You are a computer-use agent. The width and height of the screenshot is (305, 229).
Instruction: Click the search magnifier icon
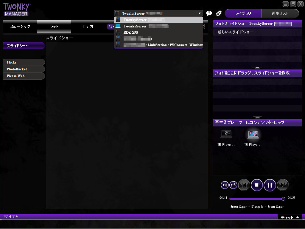coord(111,27)
